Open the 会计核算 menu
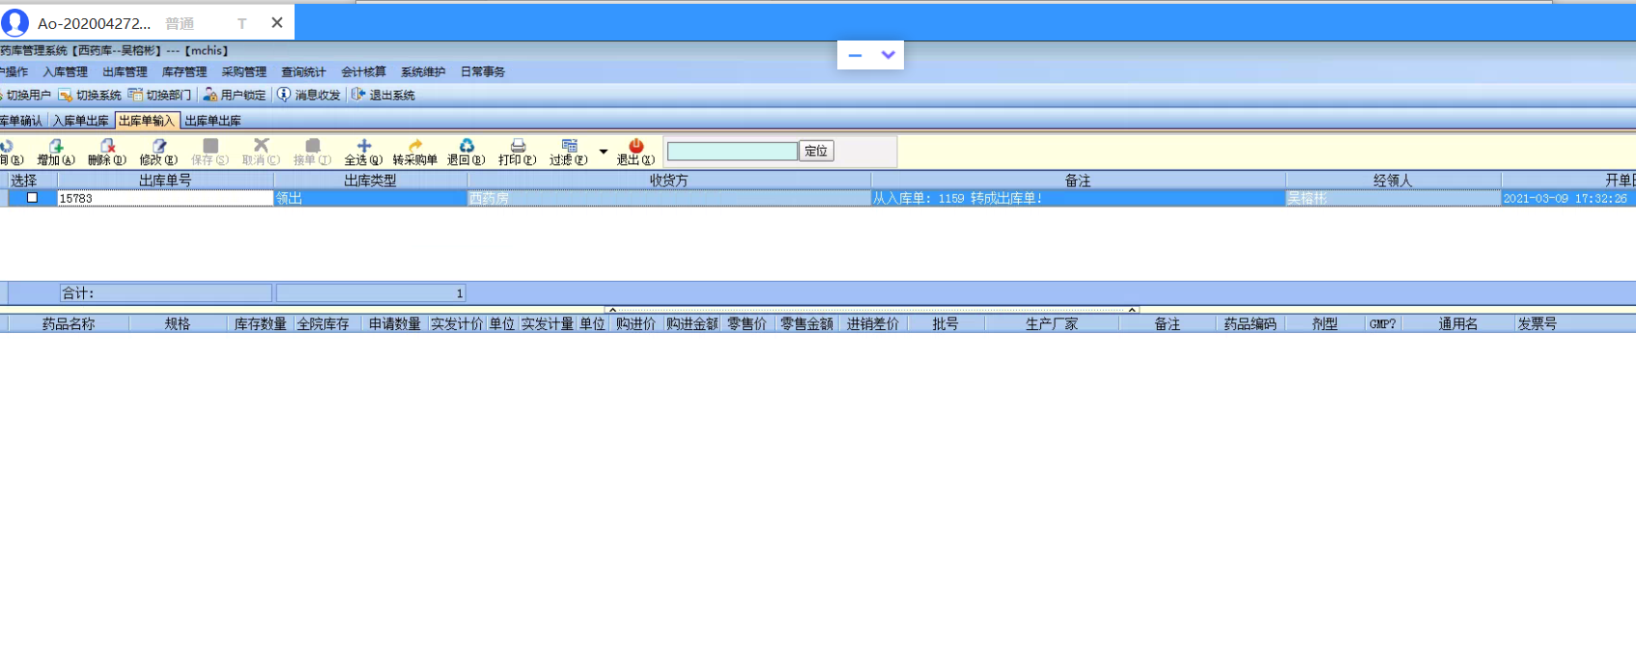 (x=363, y=71)
